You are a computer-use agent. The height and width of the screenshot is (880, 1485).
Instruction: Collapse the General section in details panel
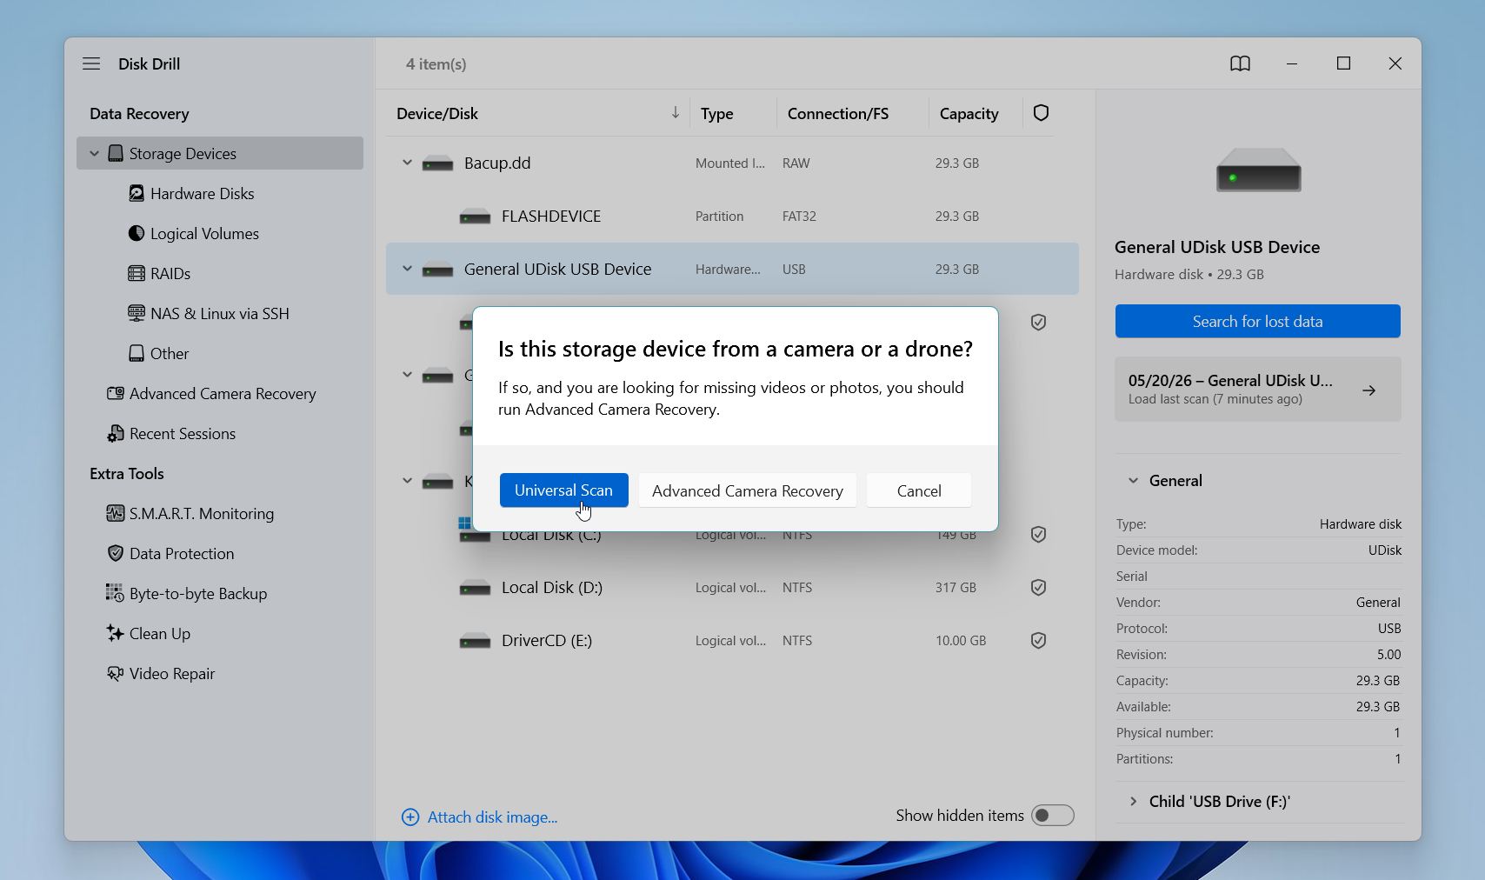[1133, 480]
